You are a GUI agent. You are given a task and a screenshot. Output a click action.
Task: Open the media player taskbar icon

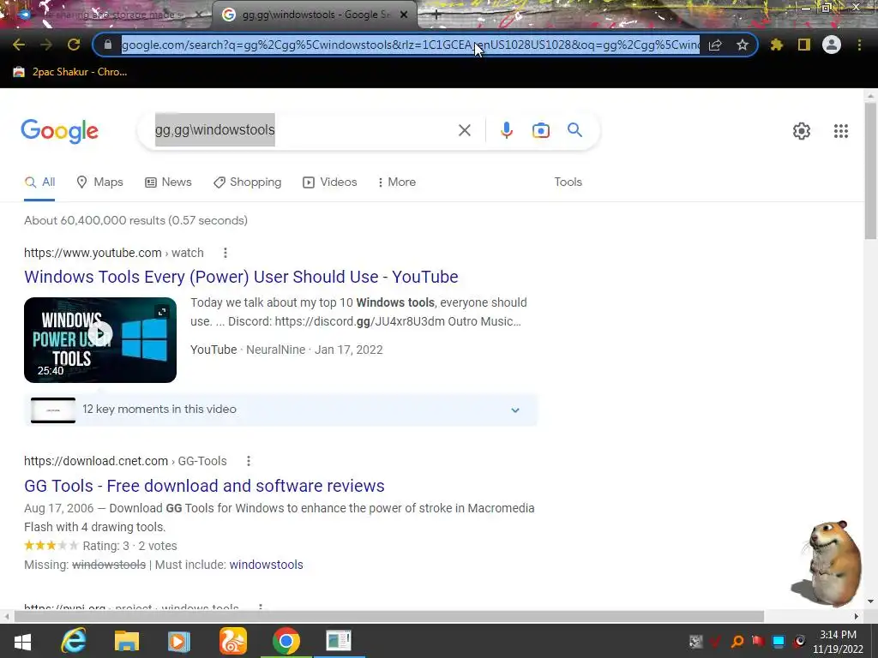pyautogui.click(x=178, y=641)
